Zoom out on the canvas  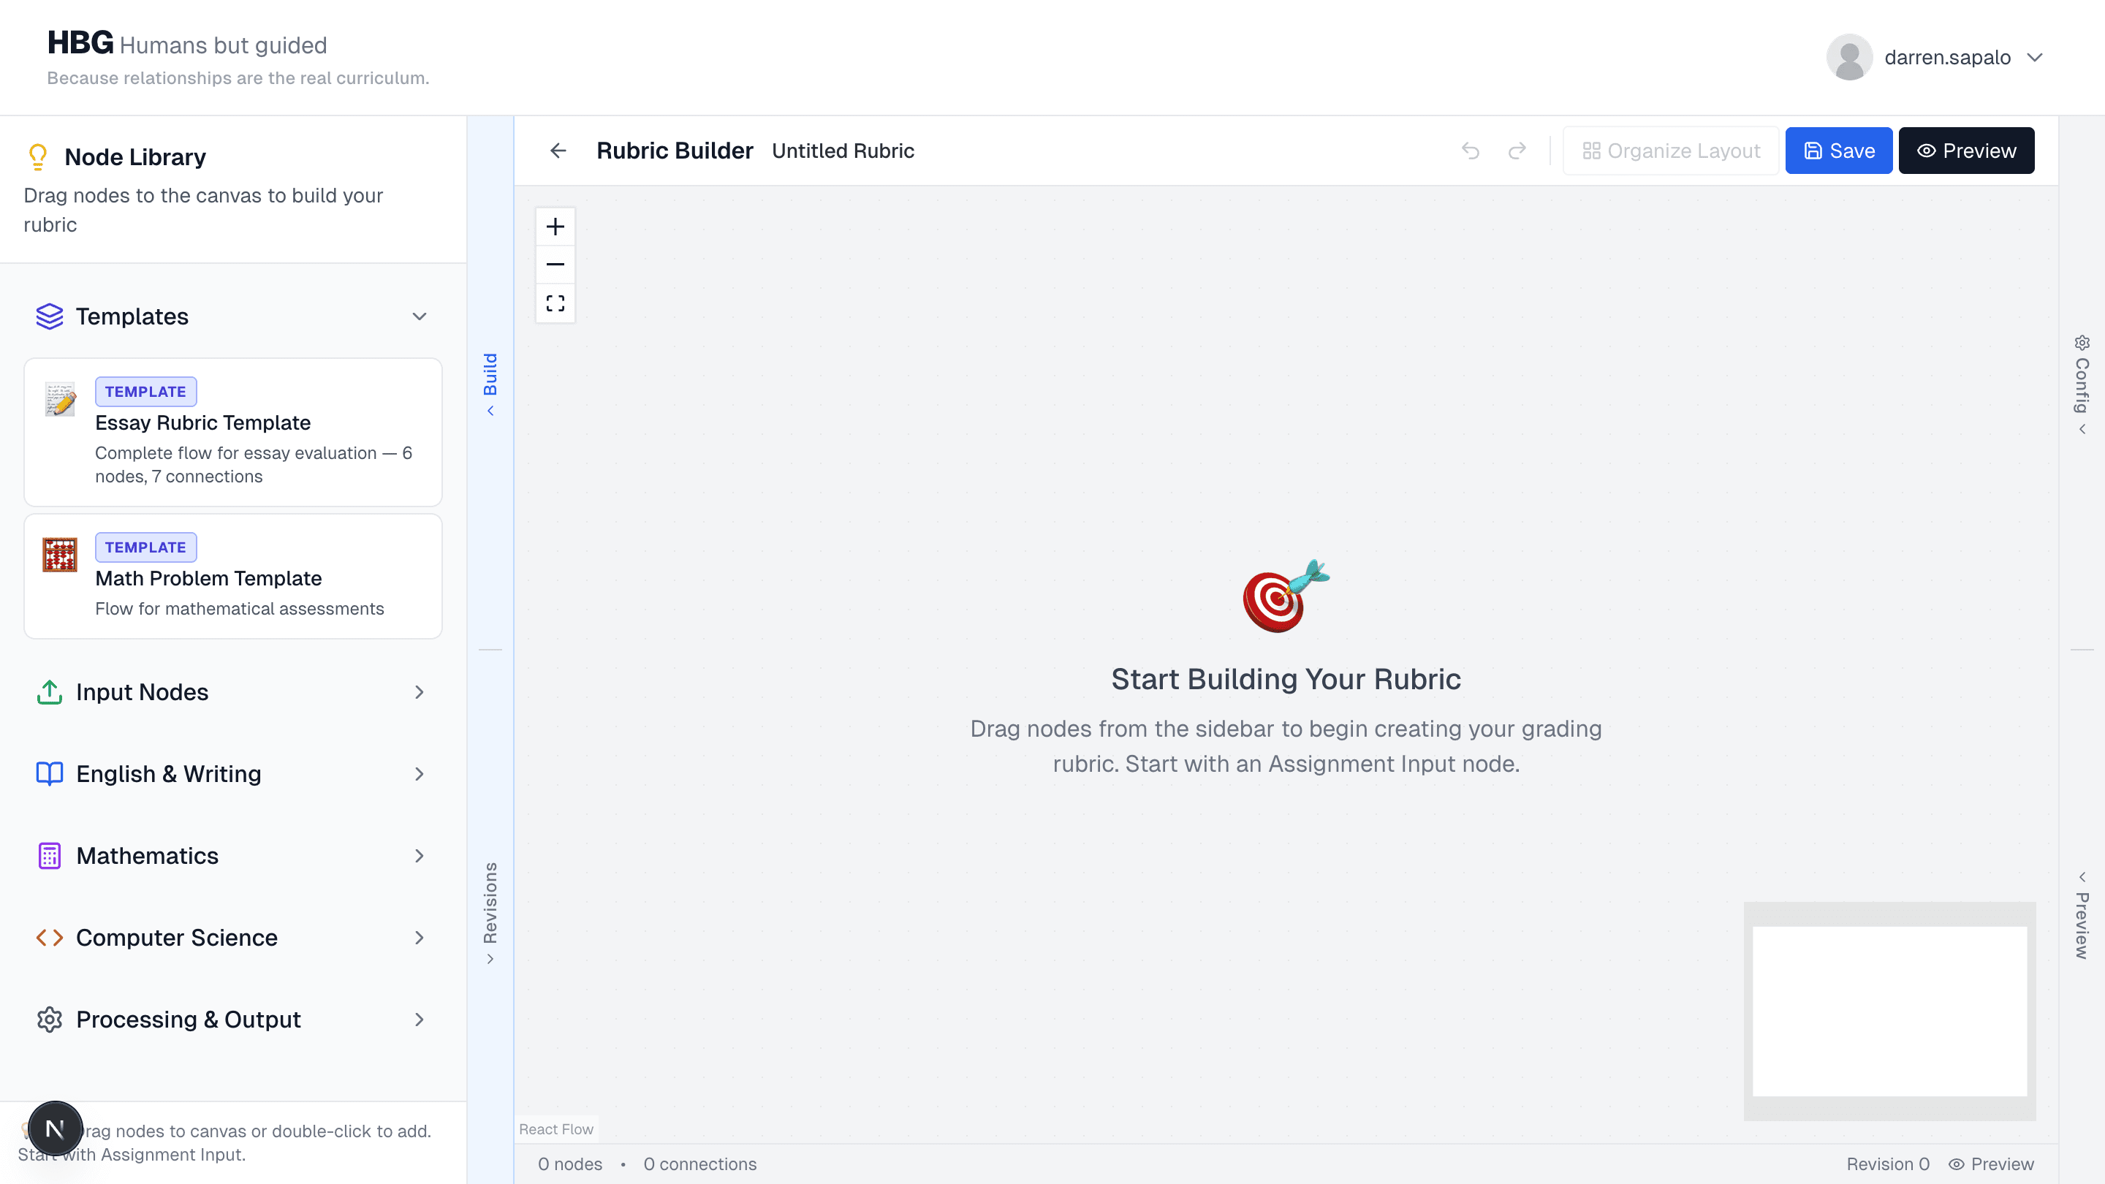coord(555,265)
